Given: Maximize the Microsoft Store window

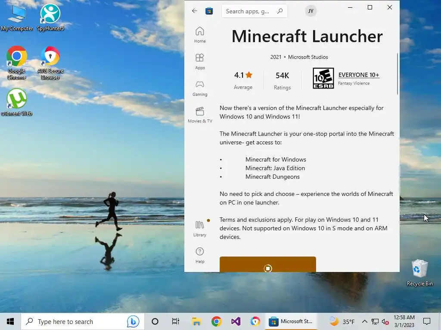Looking at the screenshot, I should point(370,8).
